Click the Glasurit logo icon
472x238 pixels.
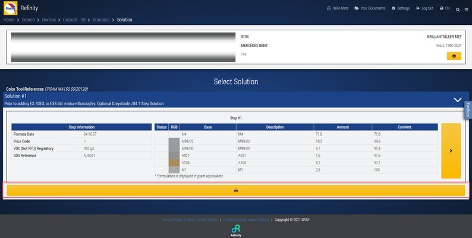(x=11, y=8)
